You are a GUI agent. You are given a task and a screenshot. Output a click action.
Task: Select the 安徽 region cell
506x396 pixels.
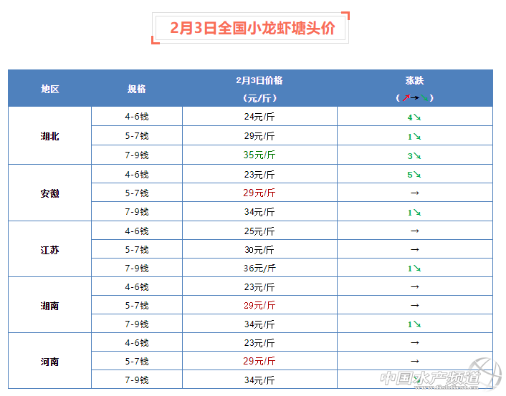49,193
